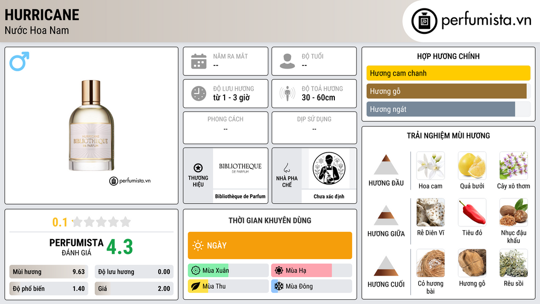Click the perfumer illustration Chưa xác định

[329, 169]
